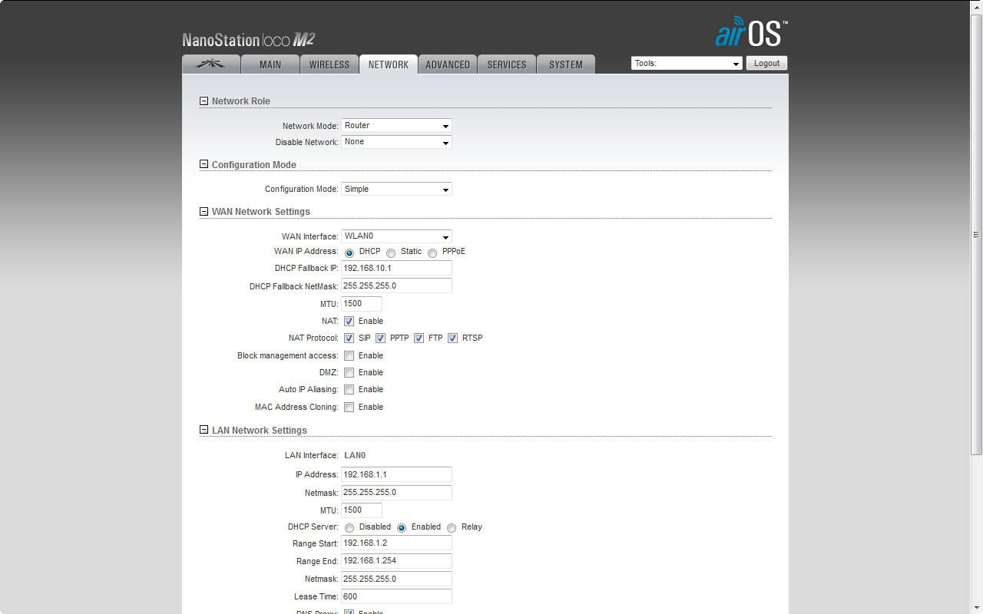
Task: Click the Logout button
Action: coord(766,64)
